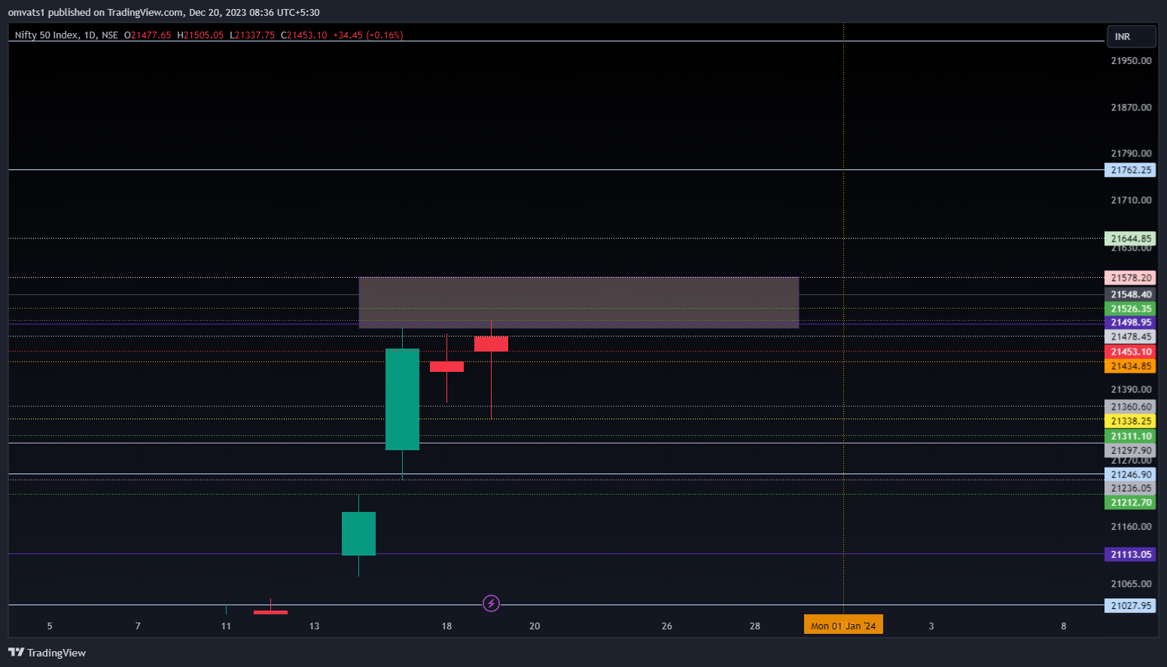This screenshot has width=1167, height=667.
Task: Click the 21065.00 price scale tick
Action: [1131, 583]
